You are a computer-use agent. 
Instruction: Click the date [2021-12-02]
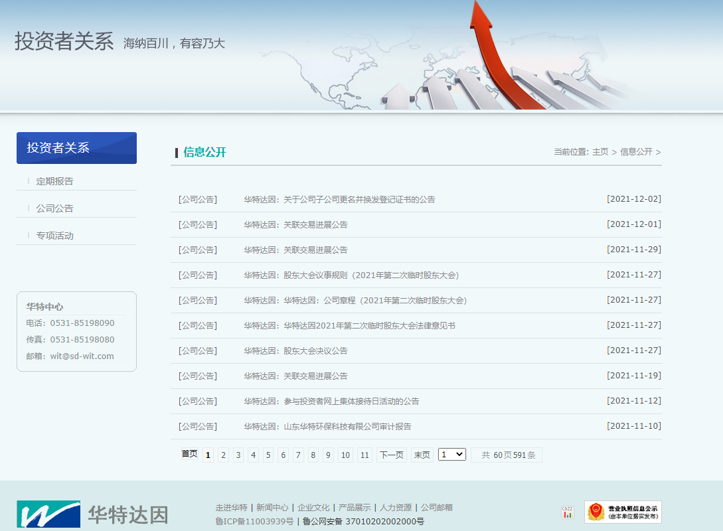click(x=634, y=199)
